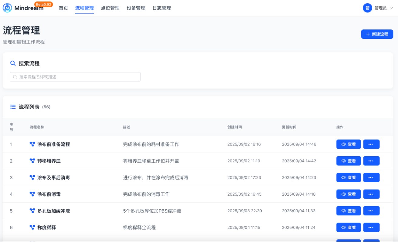Click the 新建流程 button
398x242 pixels.
pyautogui.click(x=377, y=34)
